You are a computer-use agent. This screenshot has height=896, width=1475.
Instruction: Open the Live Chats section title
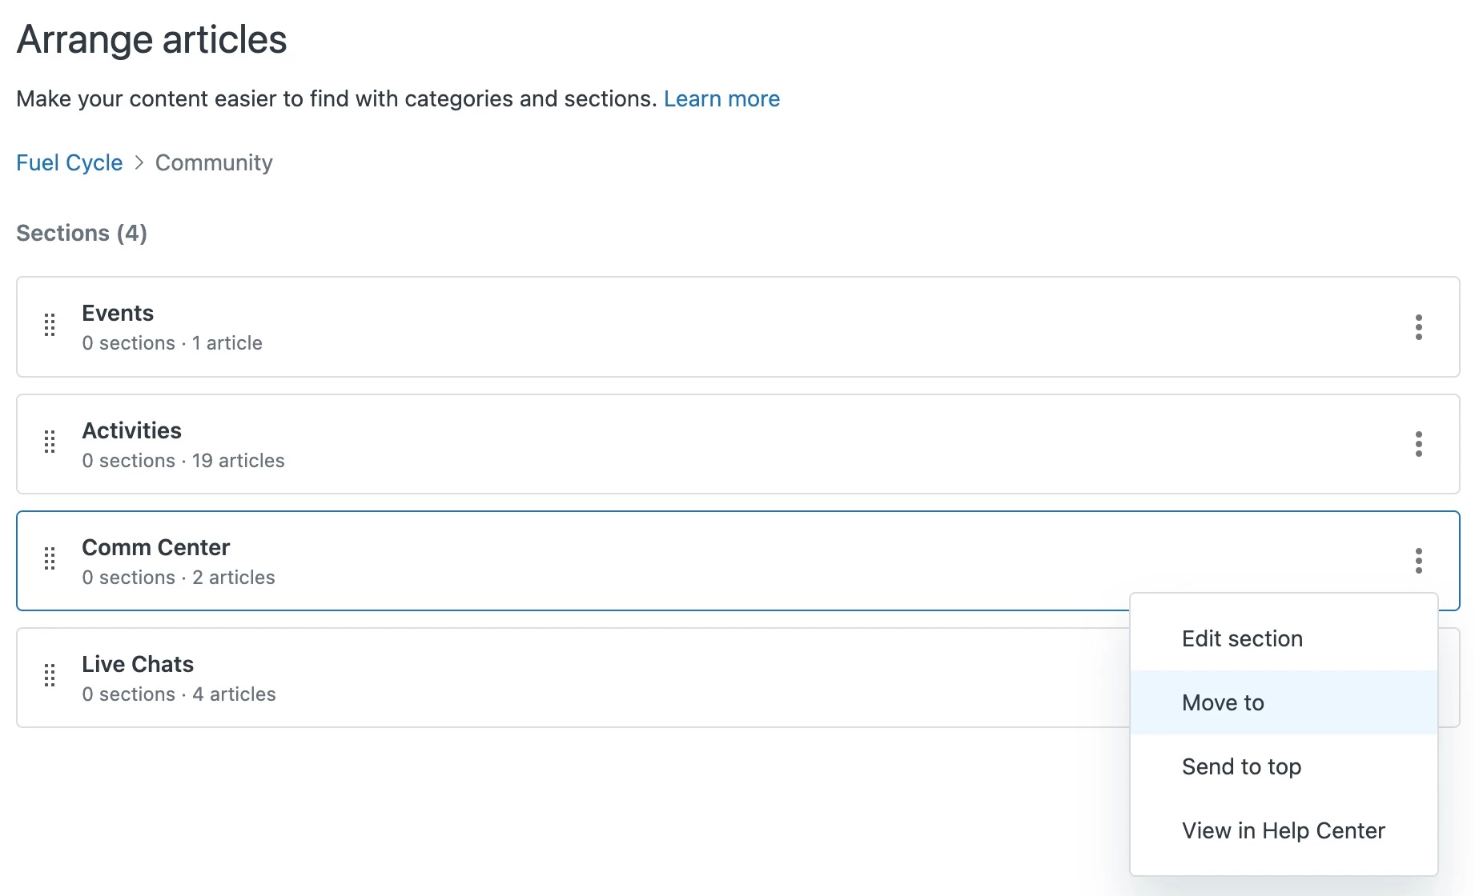[138, 664]
